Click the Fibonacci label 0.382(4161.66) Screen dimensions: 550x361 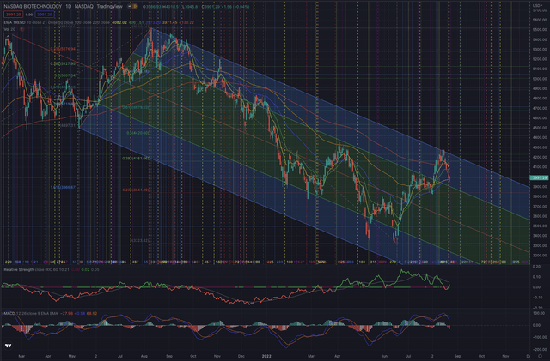pyautogui.click(x=136, y=159)
